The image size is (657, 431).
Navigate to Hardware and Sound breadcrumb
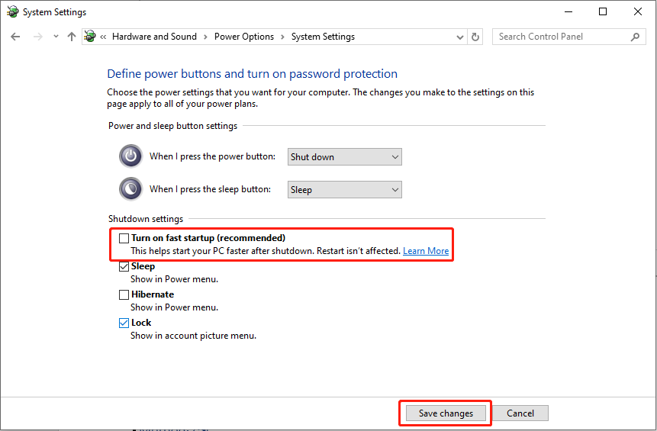154,37
